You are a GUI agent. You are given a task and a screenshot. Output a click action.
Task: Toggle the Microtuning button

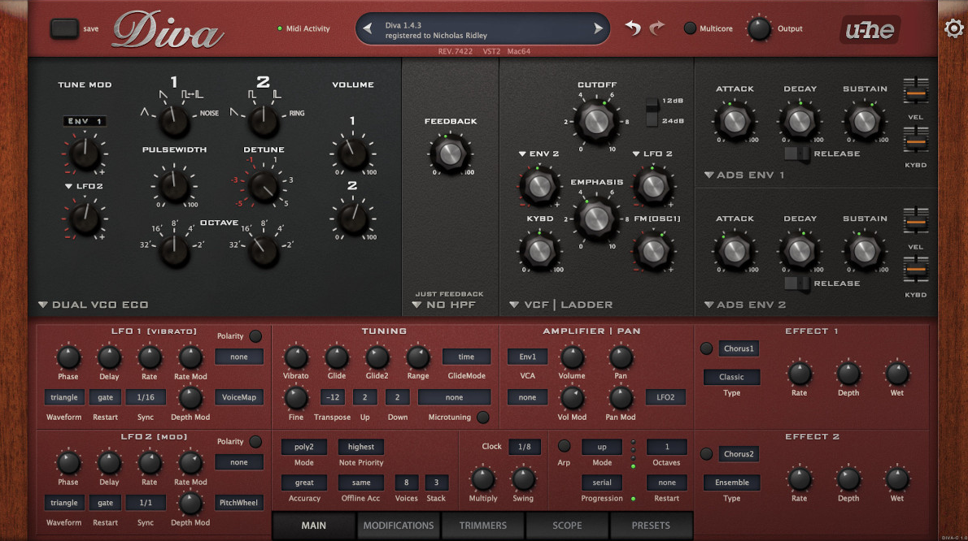(482, 418)
